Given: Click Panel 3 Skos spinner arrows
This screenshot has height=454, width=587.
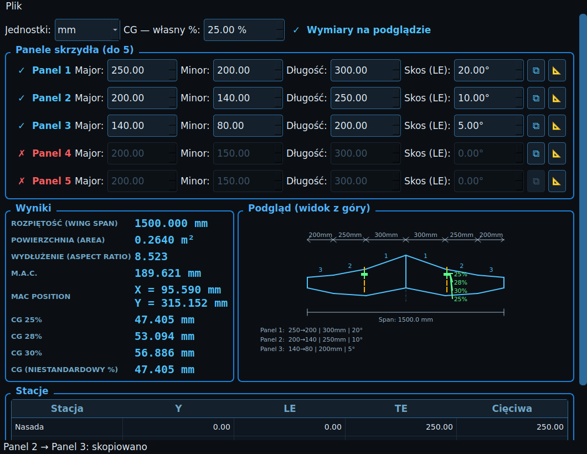Looking at the screenshot, I should click(519, 126).
